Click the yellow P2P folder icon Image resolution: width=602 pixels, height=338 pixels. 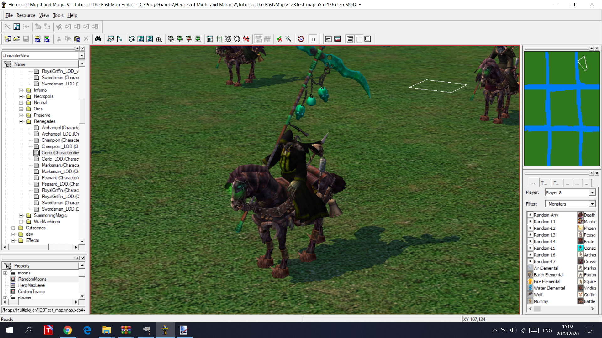(38, 39)
